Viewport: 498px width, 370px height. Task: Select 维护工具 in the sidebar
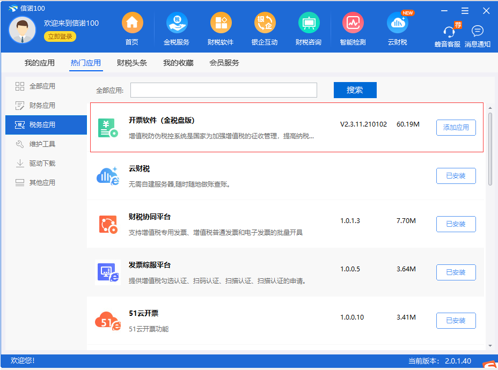click(x=46, y=144)
